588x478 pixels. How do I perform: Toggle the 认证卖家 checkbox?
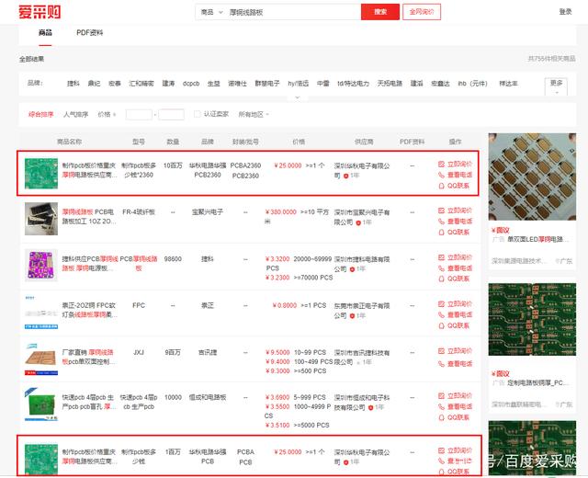pos(198,114)
